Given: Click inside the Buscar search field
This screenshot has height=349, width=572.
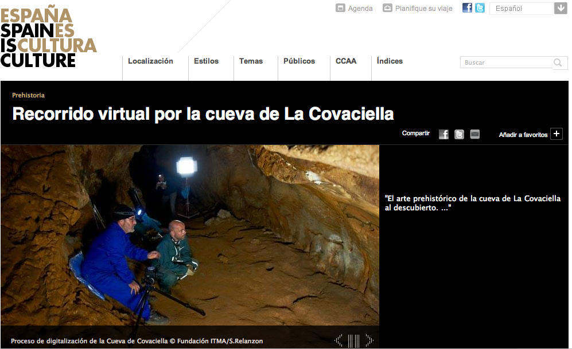Looking at the screenshot, I should pyautogui.click(x=505, y=62).
